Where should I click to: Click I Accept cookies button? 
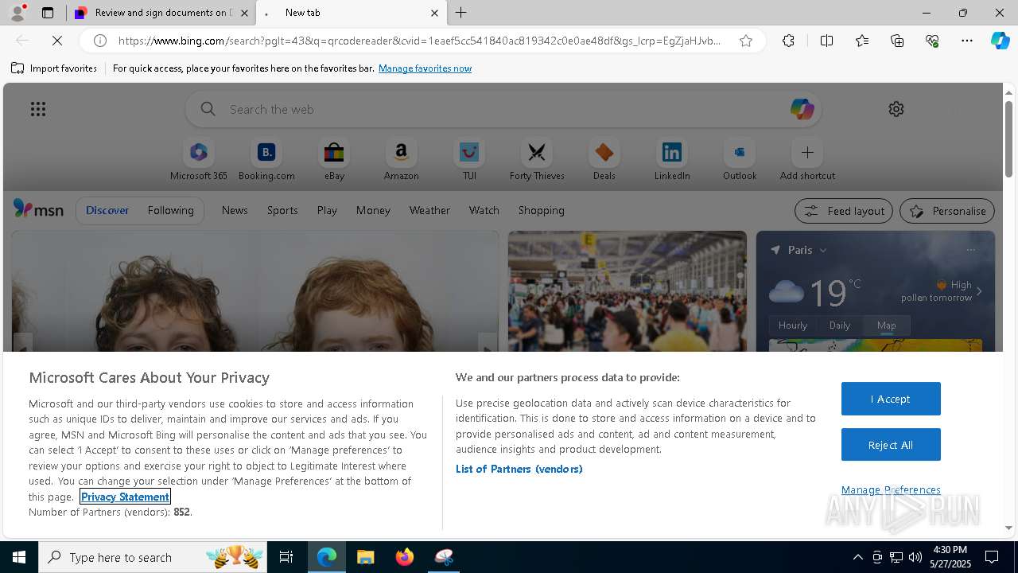[x=891, y=399]
